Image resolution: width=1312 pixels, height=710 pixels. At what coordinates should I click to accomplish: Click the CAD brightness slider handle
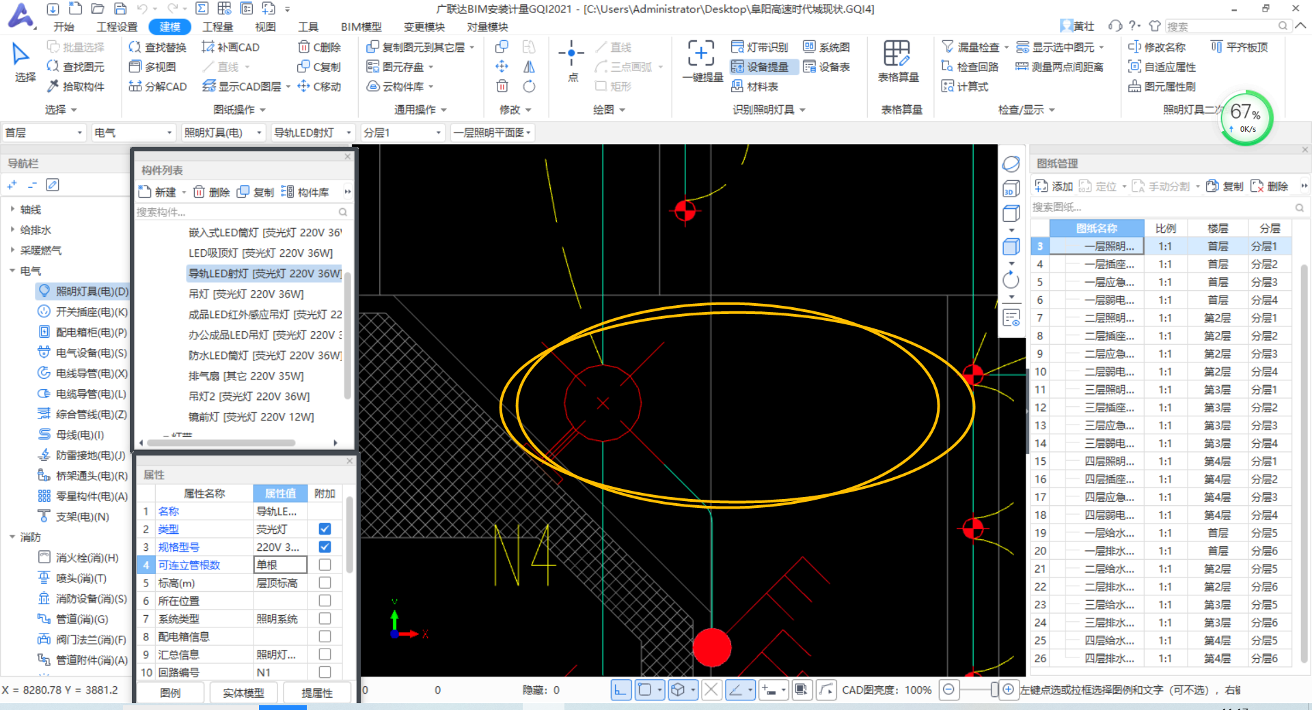click(994, 690)
